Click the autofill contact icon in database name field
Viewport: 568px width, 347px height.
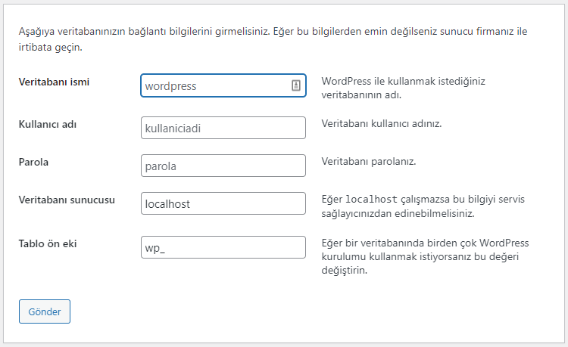click(x=296, y=86)
